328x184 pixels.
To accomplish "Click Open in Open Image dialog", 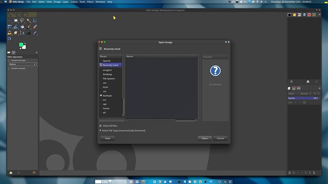I will click(205, 138).
